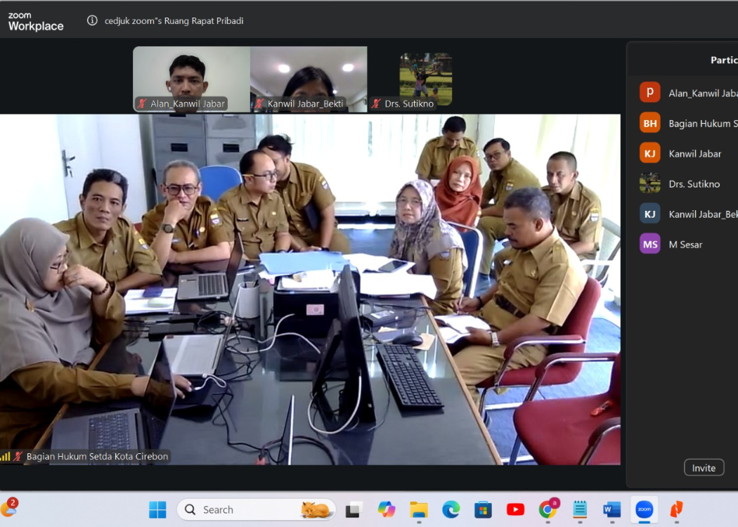Viewport: 738px width, 527px height.
Task: Click inside the taskbar Search box
Action: click(x=246, y=509)
